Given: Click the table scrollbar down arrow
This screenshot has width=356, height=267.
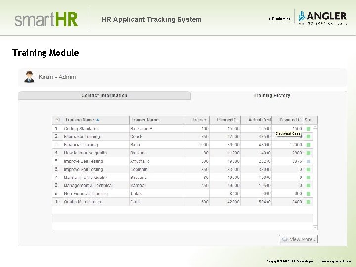Looking at the screenshot, I should coord(315,227).
